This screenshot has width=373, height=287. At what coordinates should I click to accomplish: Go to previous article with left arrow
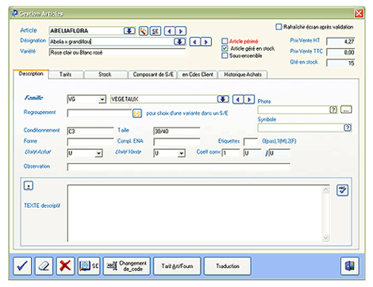170,31
